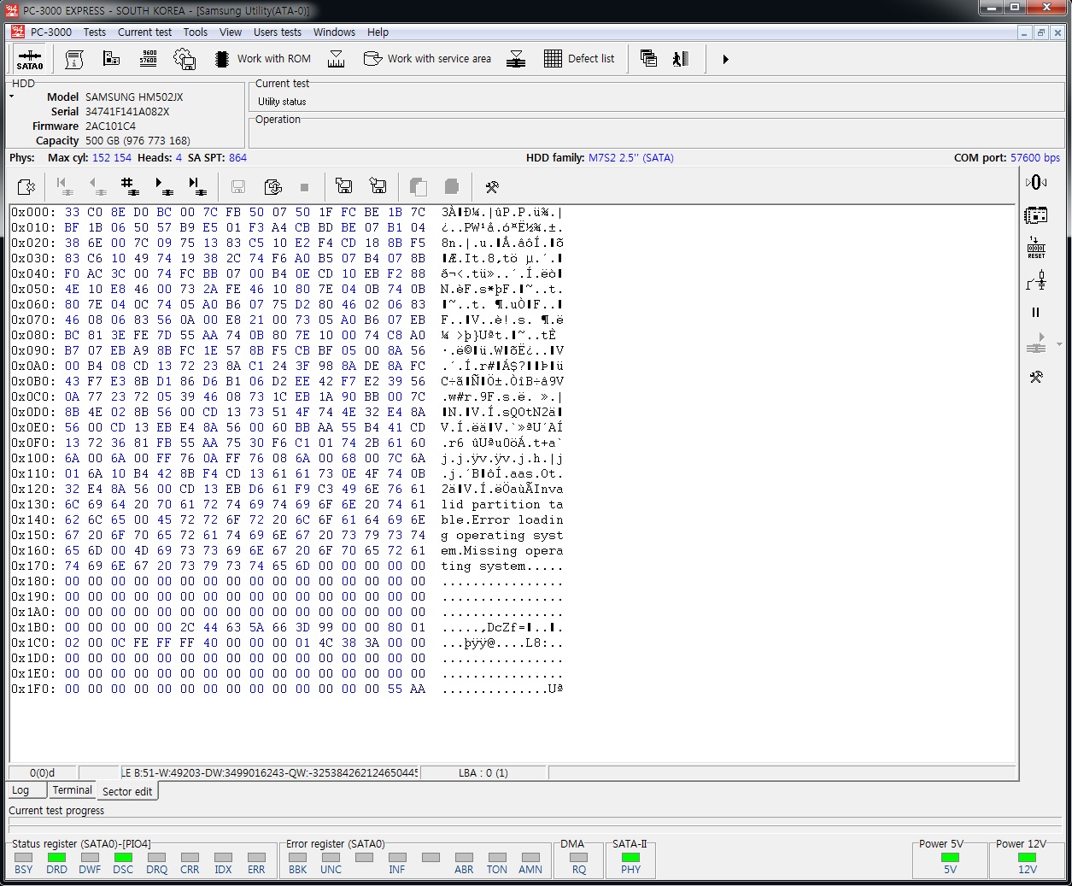The height and width of the screenshot is (886, 1072).
Task: Click the Work with ROM chip icon
Action: (221, 59)
